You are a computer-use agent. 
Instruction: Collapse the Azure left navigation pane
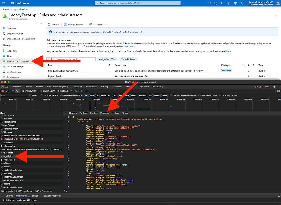point(41,24)
